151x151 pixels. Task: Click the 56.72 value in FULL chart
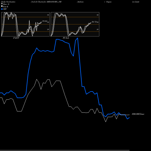click(94, 22)
